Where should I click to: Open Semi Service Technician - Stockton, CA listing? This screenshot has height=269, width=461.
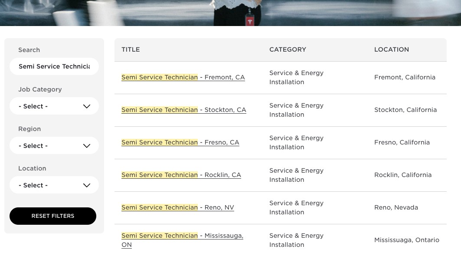[184, 110]
